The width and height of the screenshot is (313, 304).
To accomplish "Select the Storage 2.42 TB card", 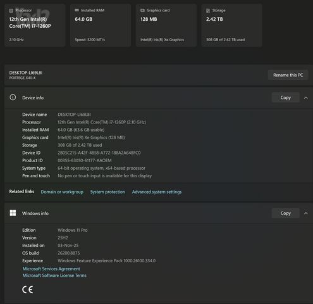I will 231,25.
